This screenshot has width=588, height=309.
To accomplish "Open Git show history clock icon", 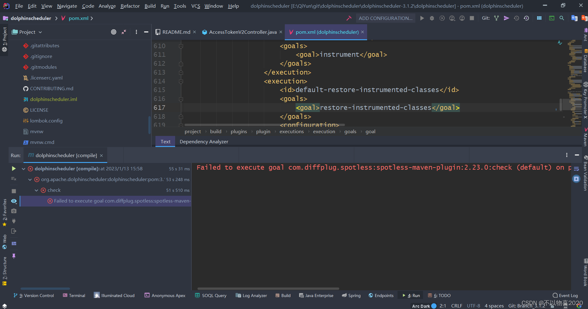I will point(516,18).
